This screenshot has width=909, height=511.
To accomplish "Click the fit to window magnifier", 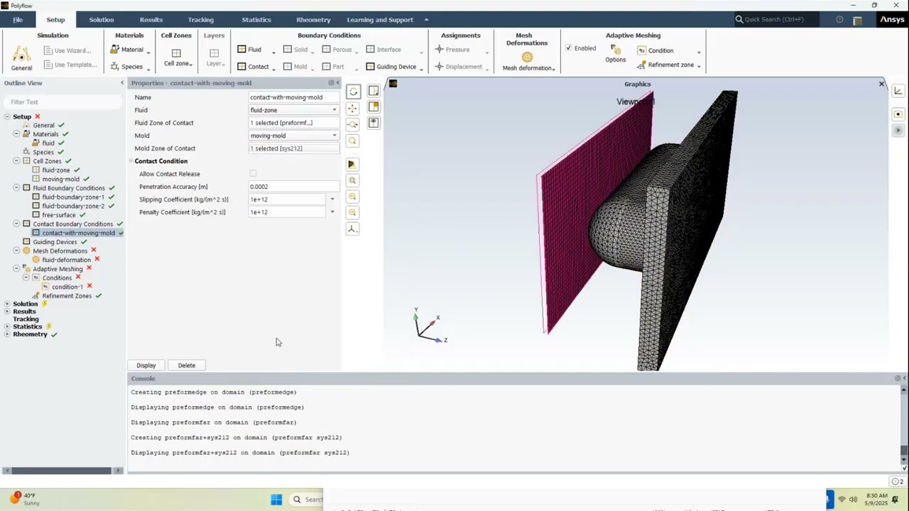I will (352, 181).
